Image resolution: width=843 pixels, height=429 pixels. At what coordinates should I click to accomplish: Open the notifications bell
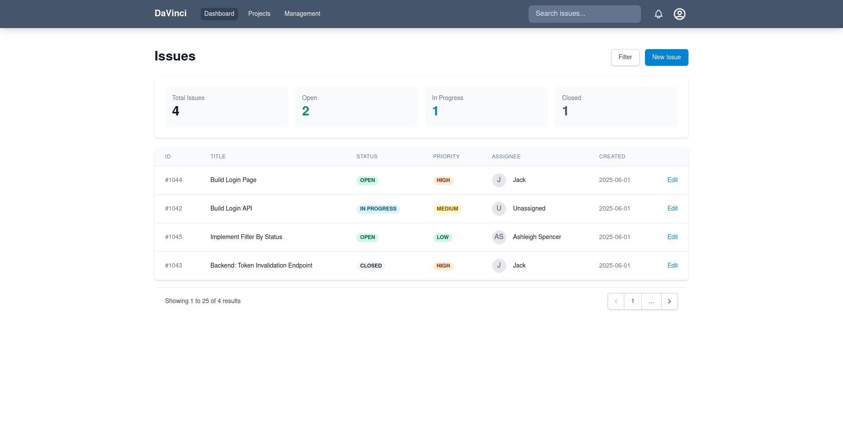tap(658, 14)
